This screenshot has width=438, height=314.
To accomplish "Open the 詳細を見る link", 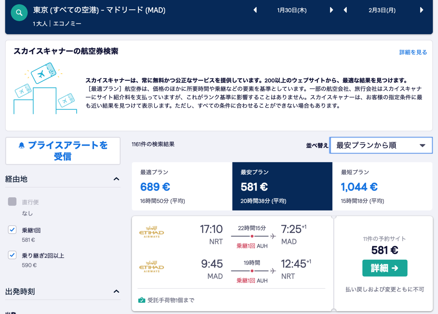I will pyautogui.click(x=413, y=52).
